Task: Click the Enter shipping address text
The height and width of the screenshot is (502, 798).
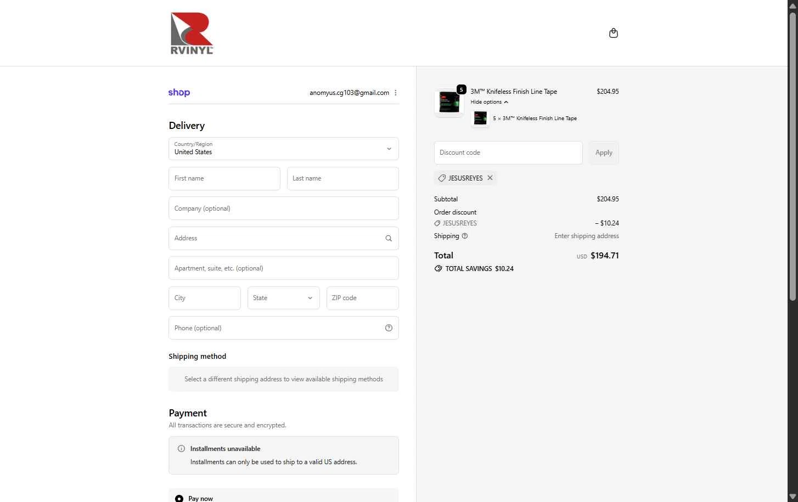Action: [587, 236]
